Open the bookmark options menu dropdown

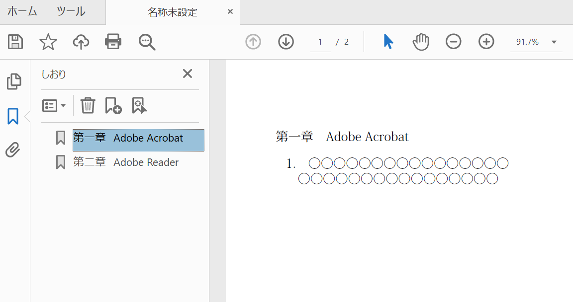pyautogui.click(x=54, y=106)
